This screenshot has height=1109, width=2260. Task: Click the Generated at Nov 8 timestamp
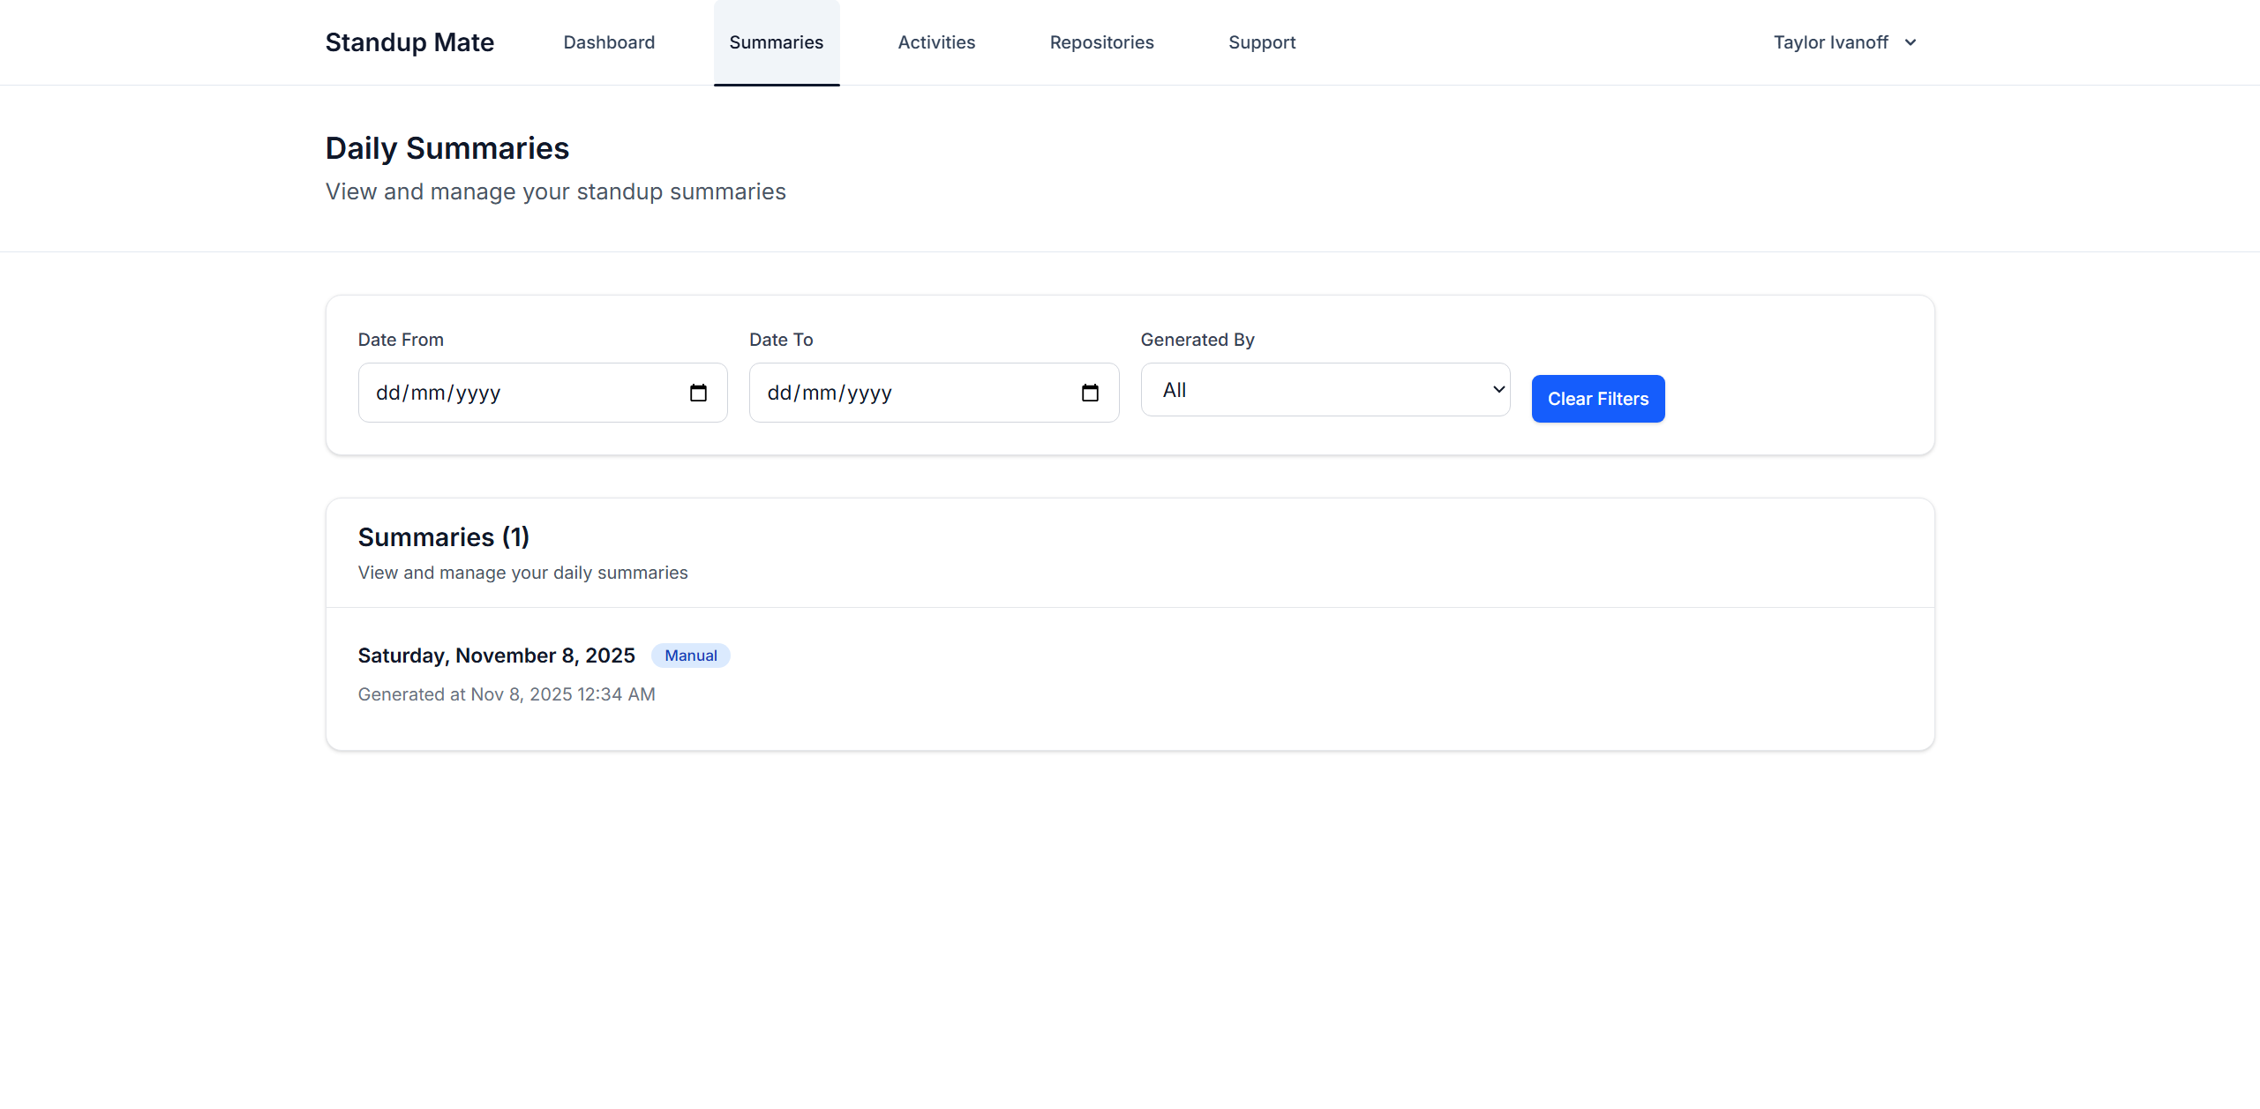pyautogui.click(x=507, y=694)
